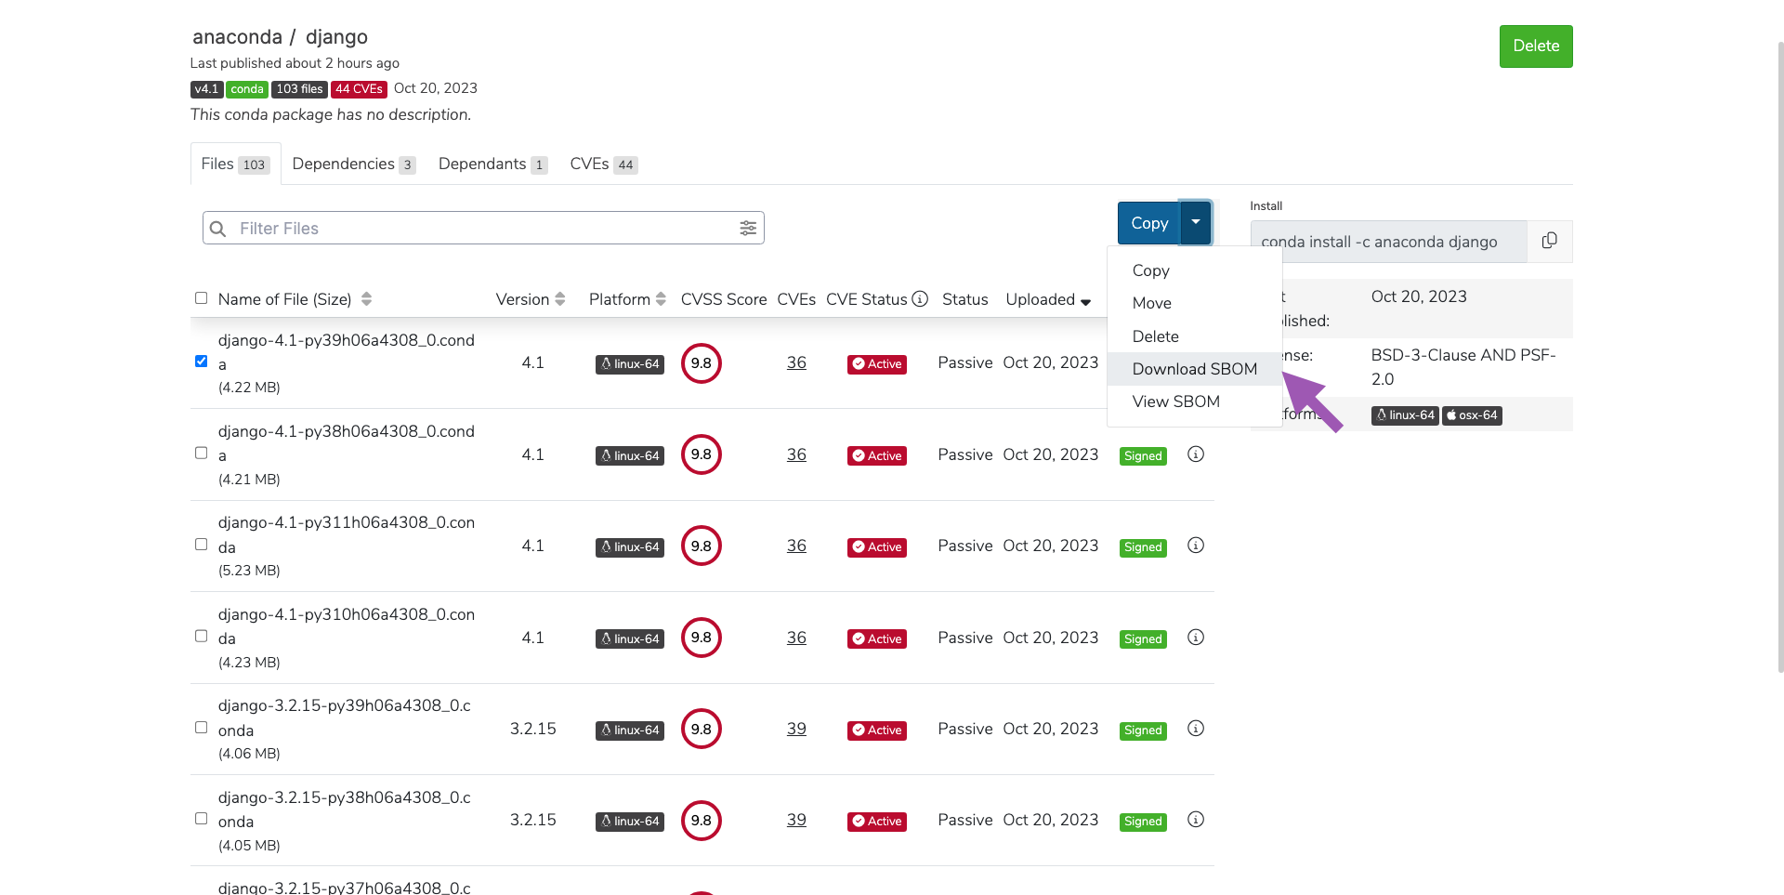1784x895 pixels.
Task: Switch to the Files tab
Action: tap(235, 164)
